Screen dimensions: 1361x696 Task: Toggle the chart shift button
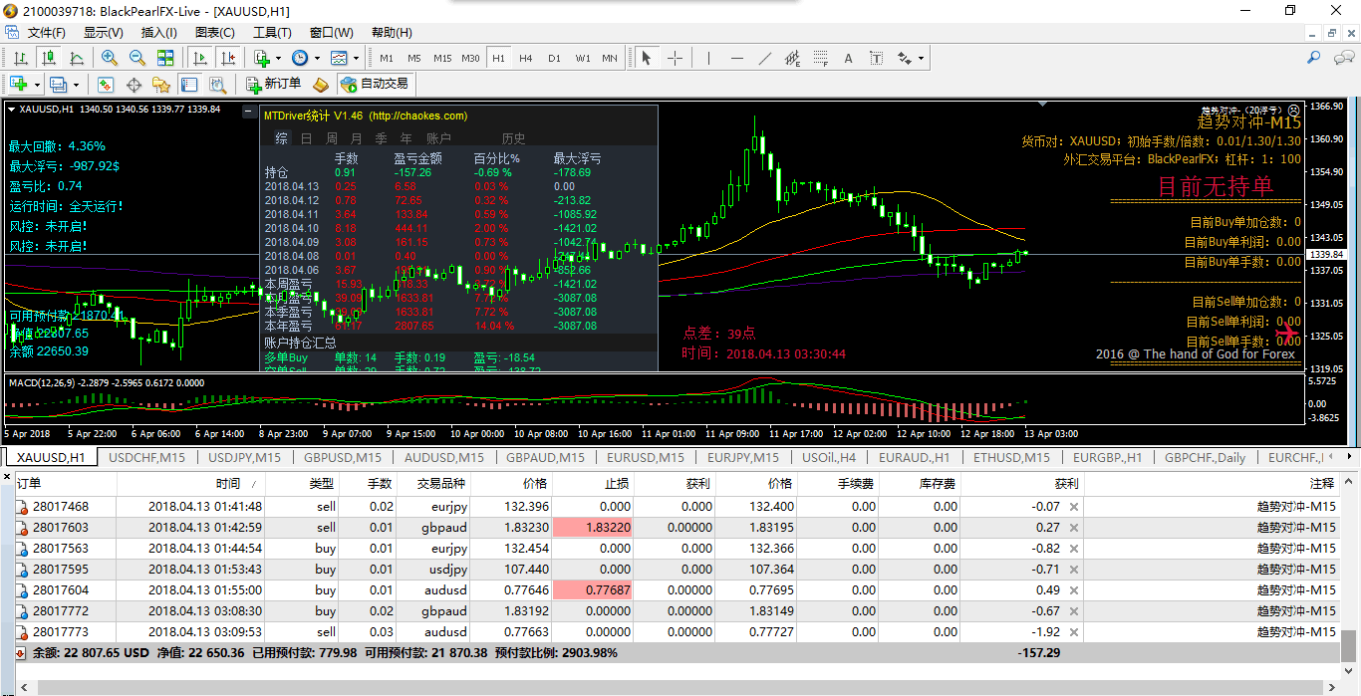click(228, 58)
